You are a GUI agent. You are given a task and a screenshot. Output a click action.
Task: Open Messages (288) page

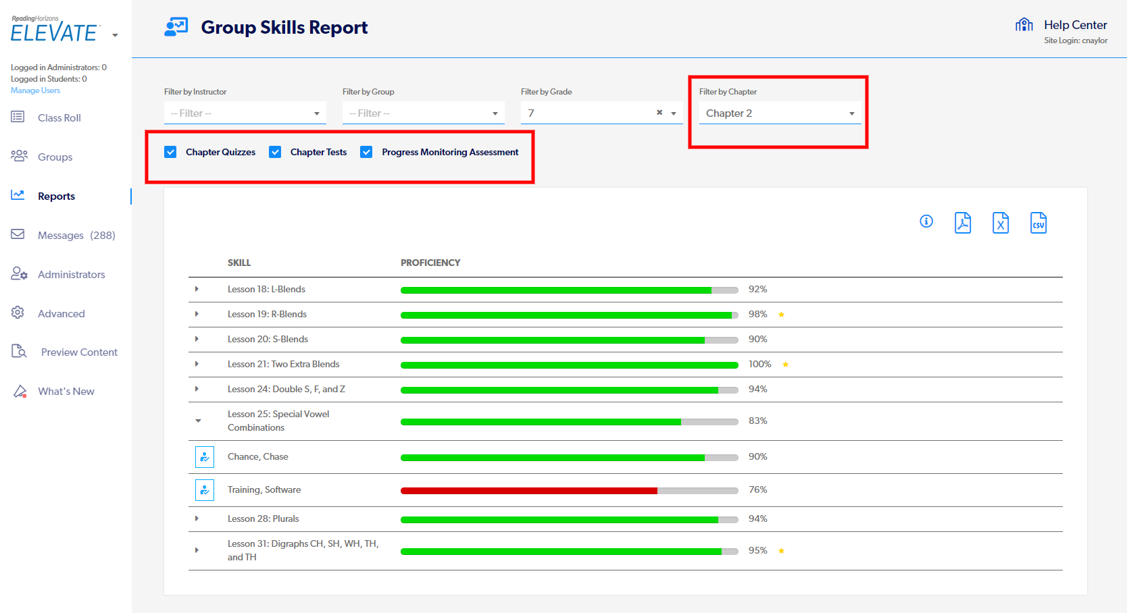[76, 235]
